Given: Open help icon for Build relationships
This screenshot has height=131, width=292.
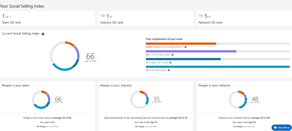Looking at the screenshot, I should 169,70.
